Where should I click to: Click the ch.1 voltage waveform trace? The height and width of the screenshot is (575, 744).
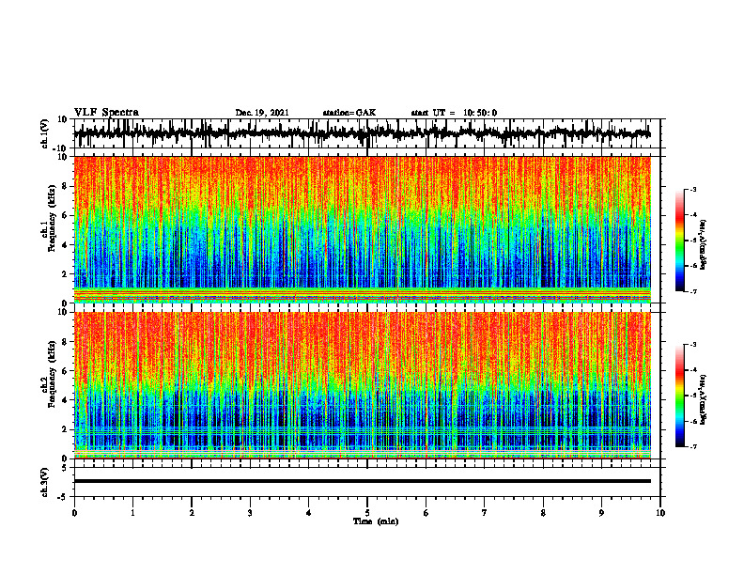click(x=363, y=133)
